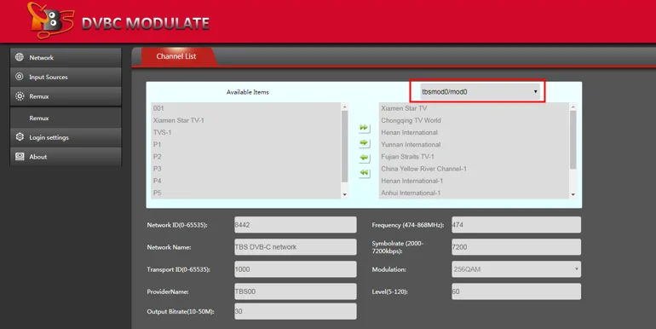Open the Remux section with gear icon
This screenshot has width=656, height=329.
point(66,95)
